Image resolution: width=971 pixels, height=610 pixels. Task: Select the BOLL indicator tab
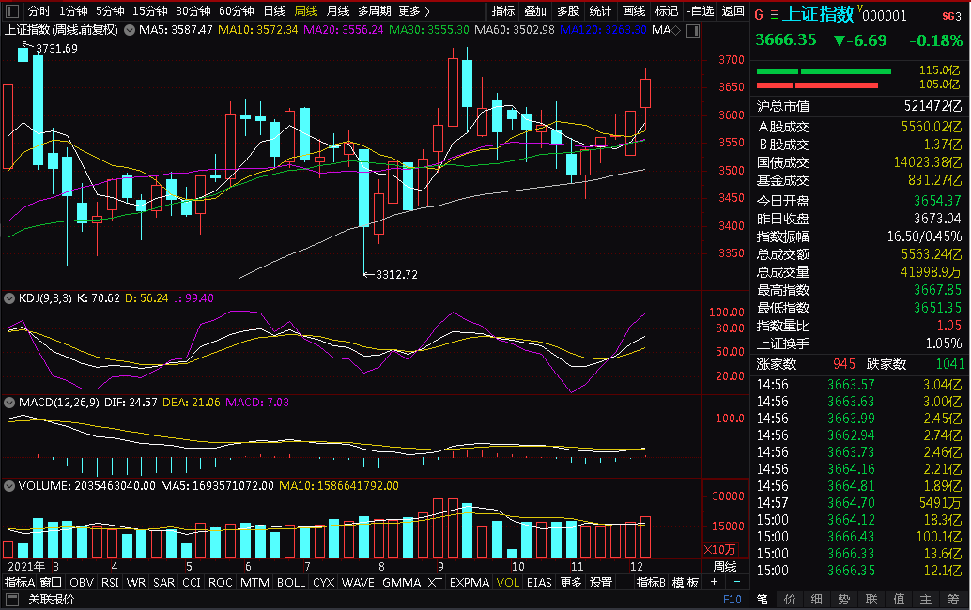tap(291, 583)
